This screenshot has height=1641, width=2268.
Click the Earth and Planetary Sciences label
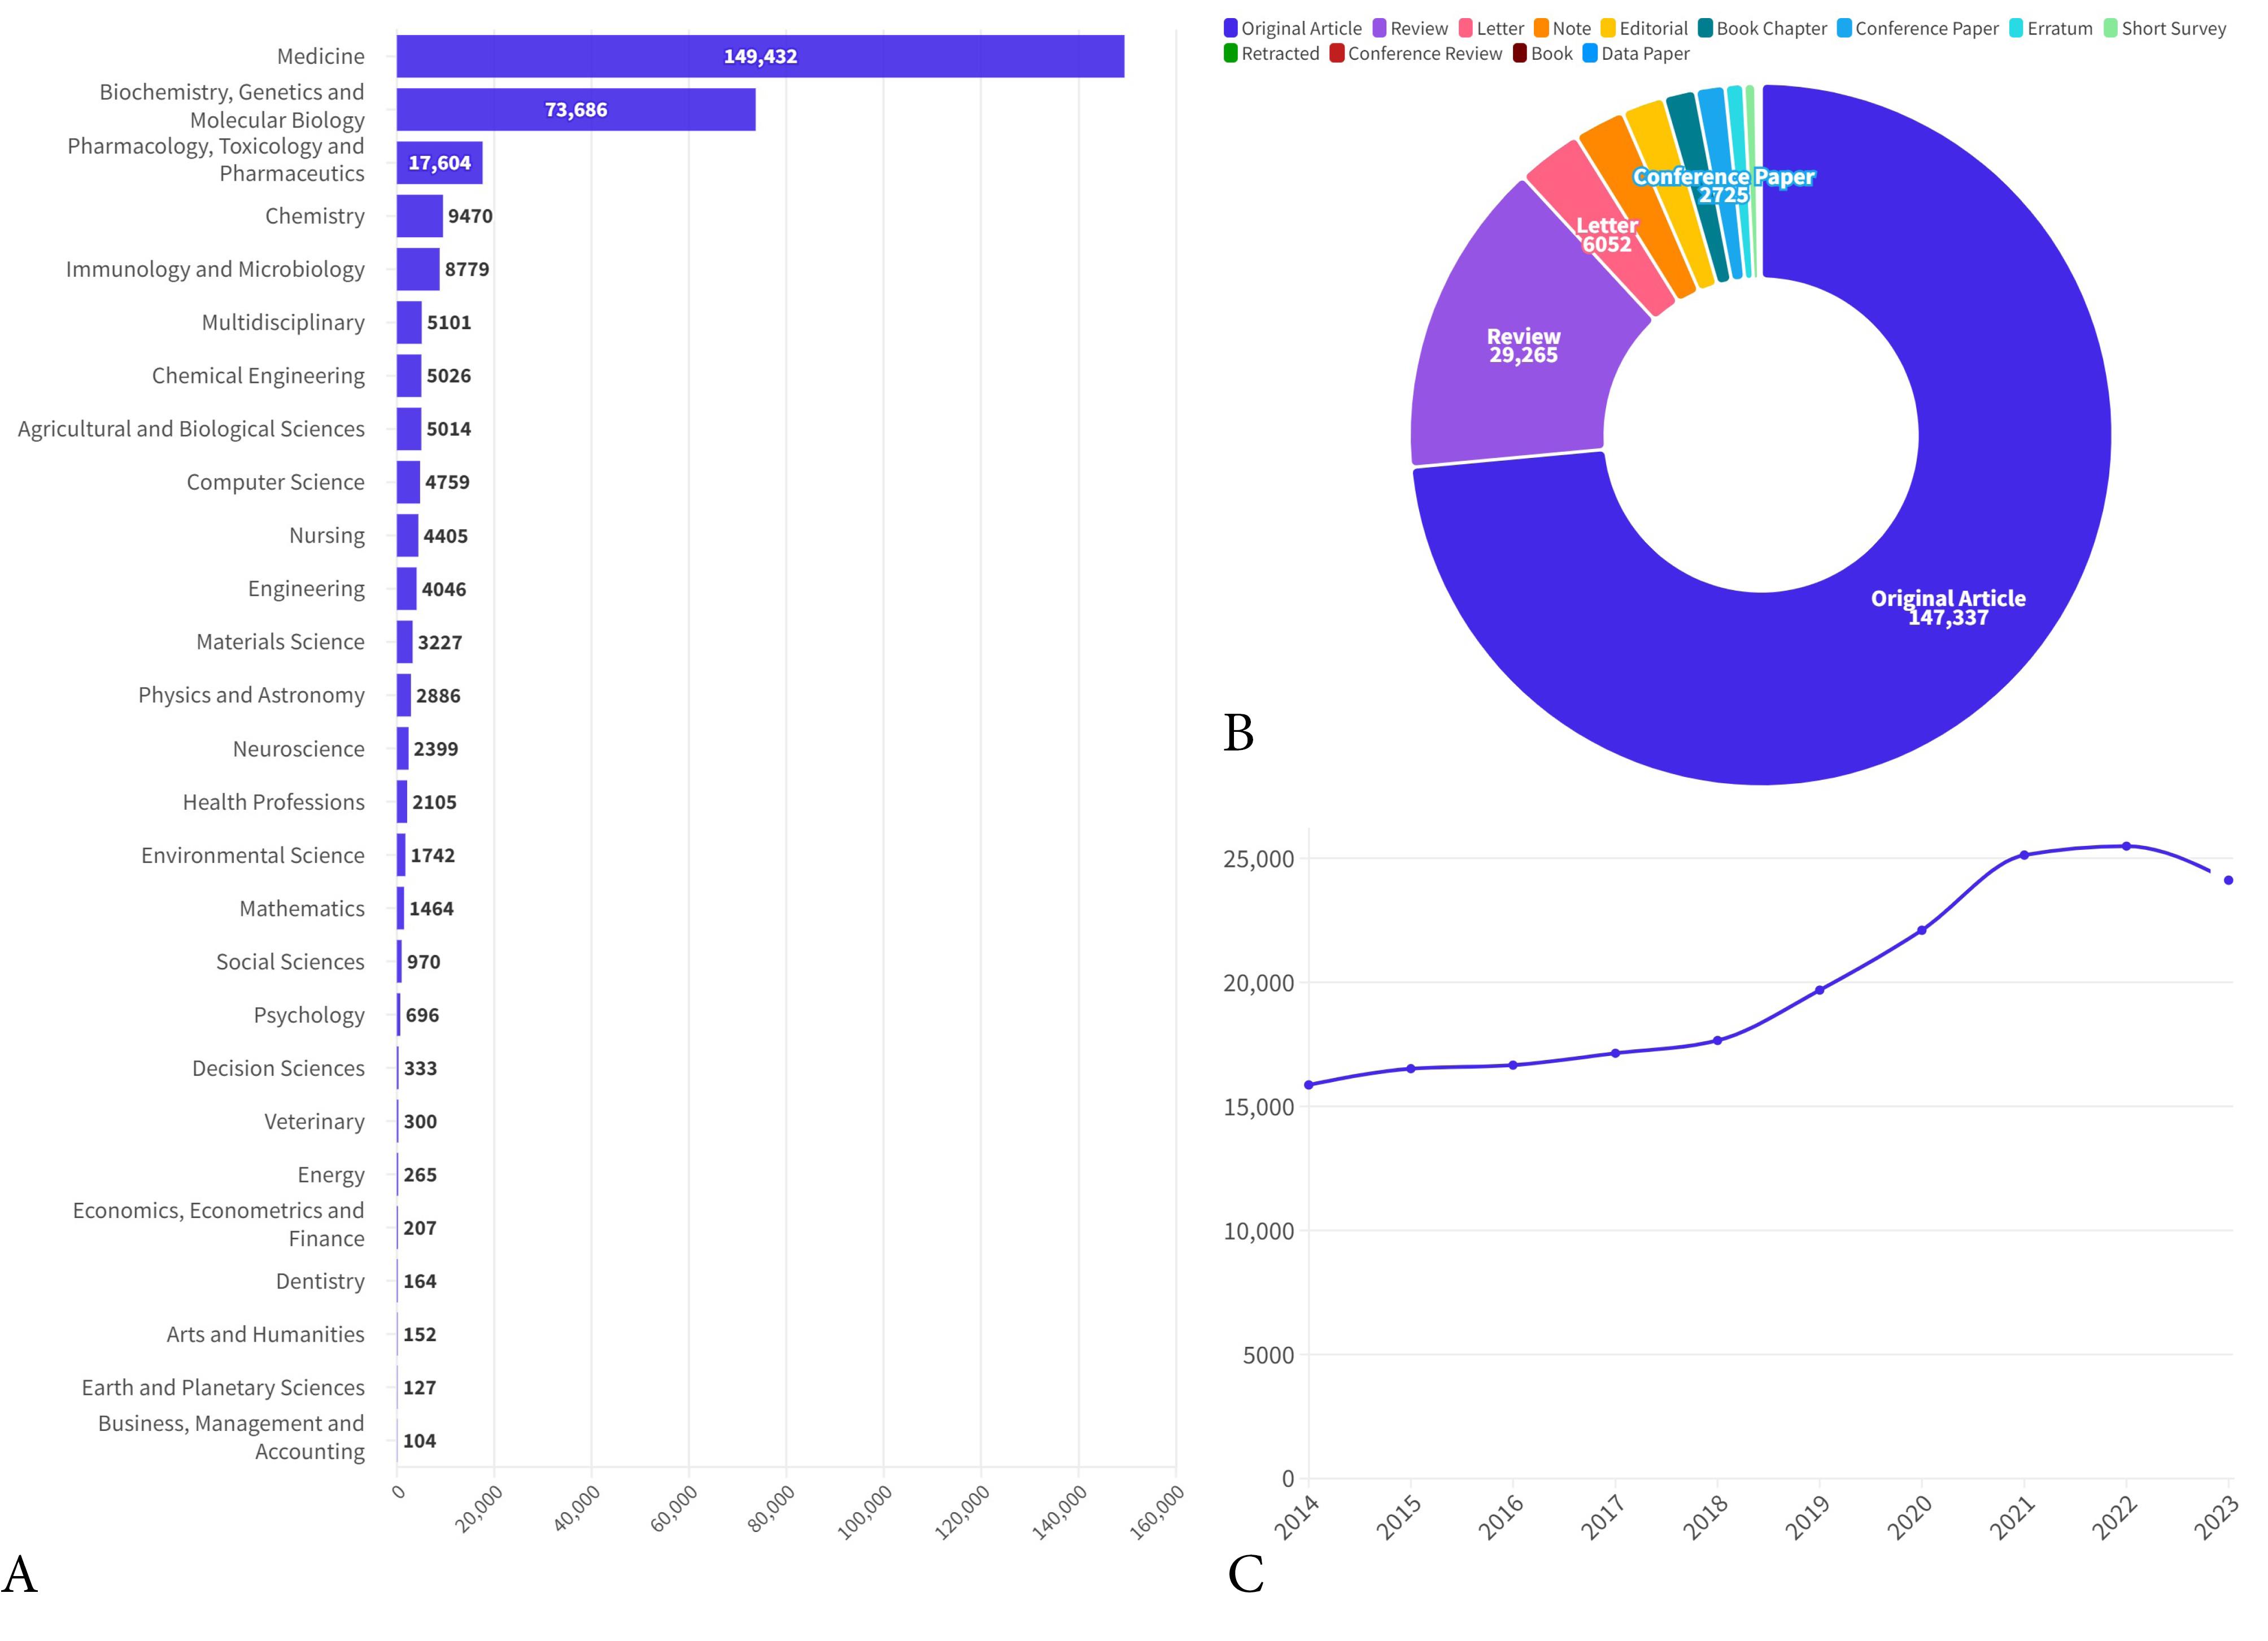tap(223, 1388)
